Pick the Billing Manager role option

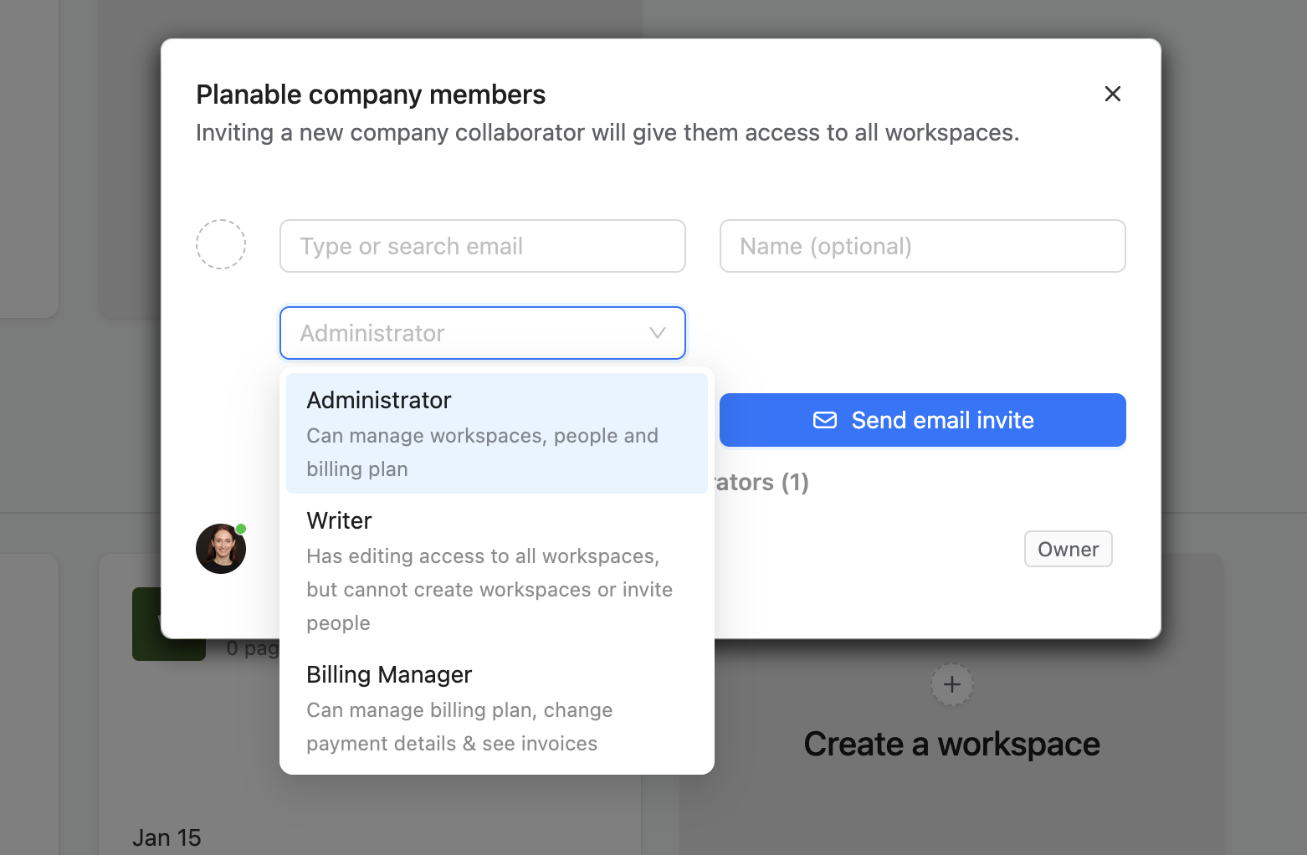496,708
